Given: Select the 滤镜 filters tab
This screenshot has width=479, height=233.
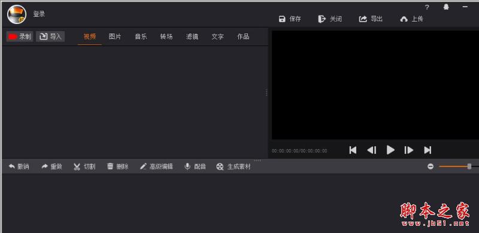Looking at the screenshot, I should tap(192, 37).
